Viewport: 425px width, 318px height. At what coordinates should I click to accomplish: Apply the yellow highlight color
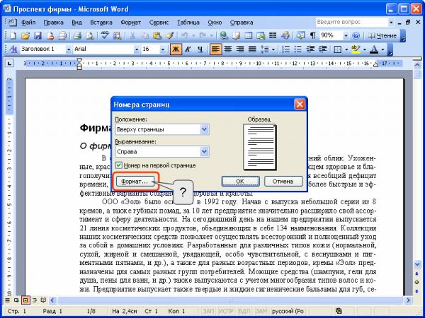356,49
